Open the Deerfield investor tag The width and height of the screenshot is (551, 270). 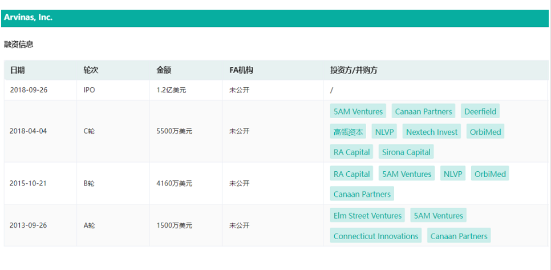tap(480, 111)
